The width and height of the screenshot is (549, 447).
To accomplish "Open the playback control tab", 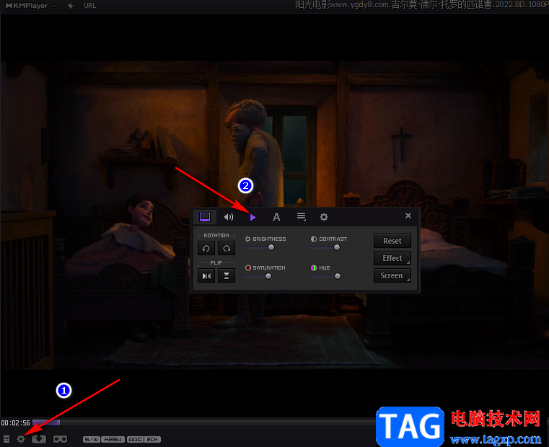I will tap(252, 218).
